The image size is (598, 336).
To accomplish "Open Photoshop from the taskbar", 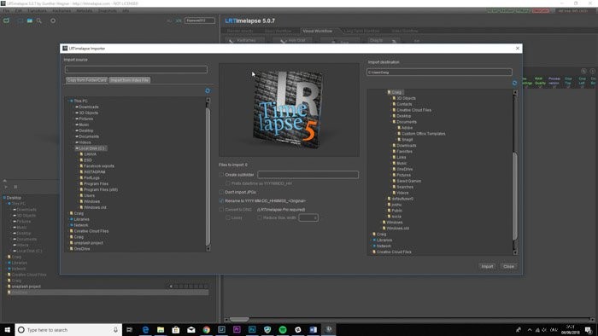I will [252, 330].
